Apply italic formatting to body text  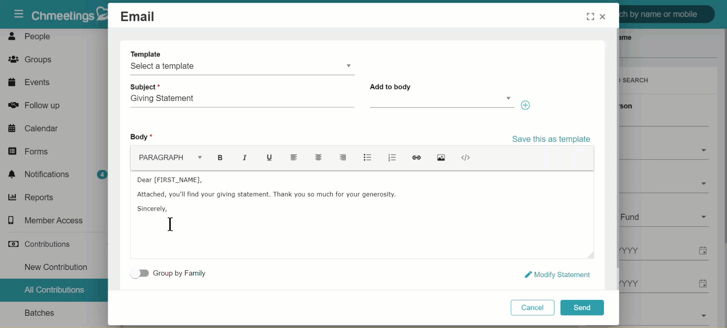244,158
